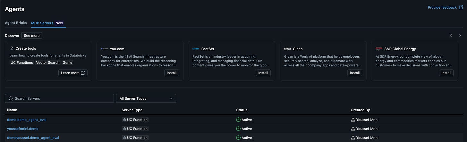Click the external link icon beside Provide feedback
The image size is (467, 142).
(x=461, y=7)
